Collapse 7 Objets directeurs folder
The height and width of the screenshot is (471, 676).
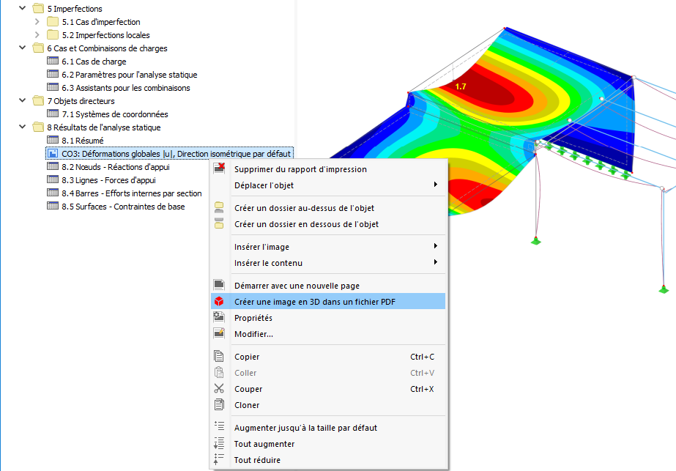23,100
